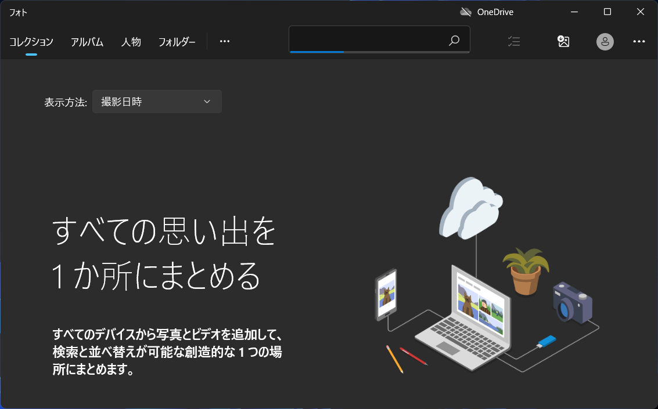Expand the 撮影日時 view dropdown

point(157,102)
